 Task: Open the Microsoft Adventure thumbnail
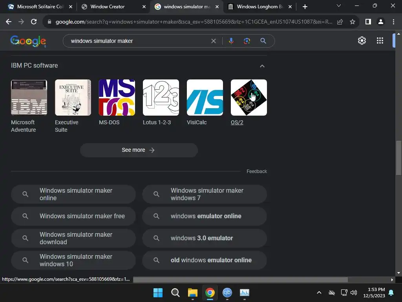[29, 98]
